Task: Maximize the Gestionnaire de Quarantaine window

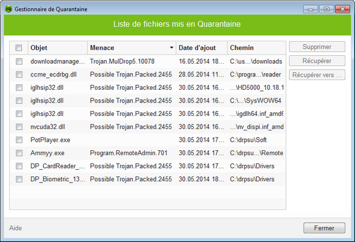Action: point(327,9)
